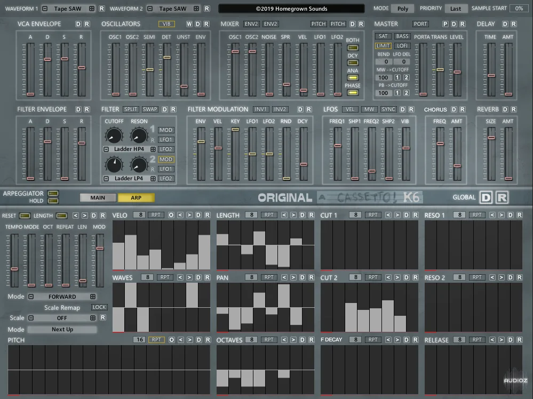Open WAVEFORM 1 Tape SAW menu
Viewport: 533px width, 399px height.
68,9
